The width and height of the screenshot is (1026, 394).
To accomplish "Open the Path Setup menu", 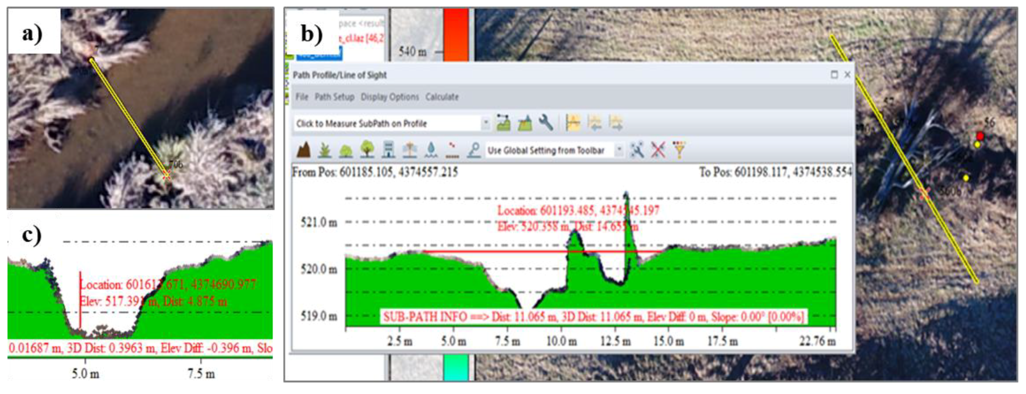I will click(x=334, y=97).
